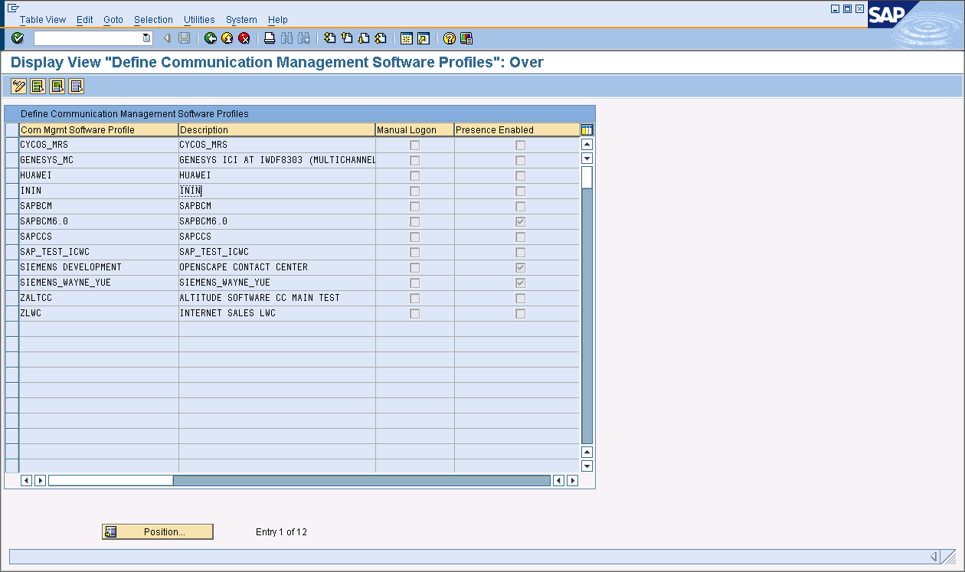Open the Utilities menu
Viewport: 965px width, 572px height.
[198, 19]
